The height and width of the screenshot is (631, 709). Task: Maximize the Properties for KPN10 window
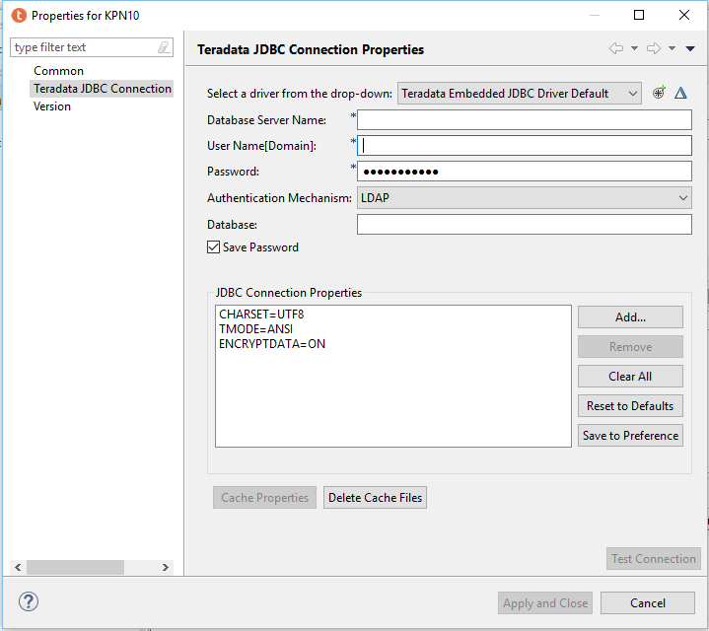coord(639,15)
